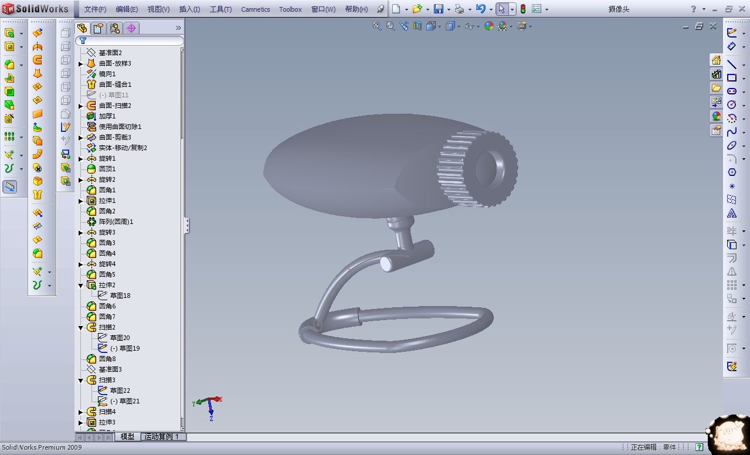Click the Print icon

click(459, 9)
